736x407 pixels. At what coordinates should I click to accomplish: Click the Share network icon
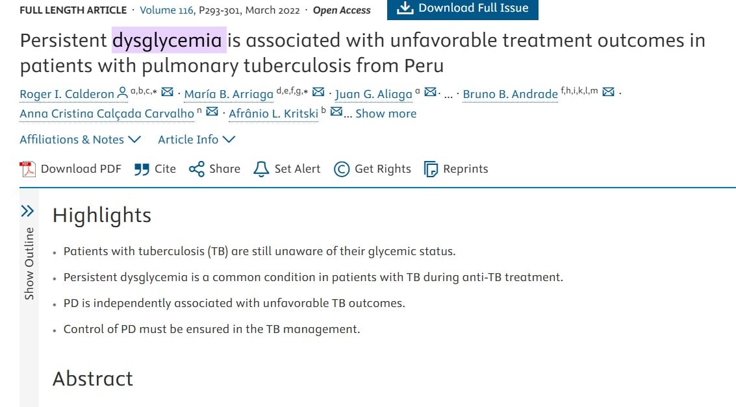tap(197, 169)
